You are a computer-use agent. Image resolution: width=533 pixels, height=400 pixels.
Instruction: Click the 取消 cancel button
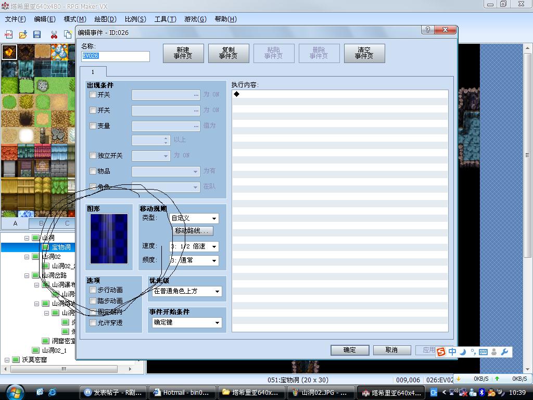click(x=391, y=350)
